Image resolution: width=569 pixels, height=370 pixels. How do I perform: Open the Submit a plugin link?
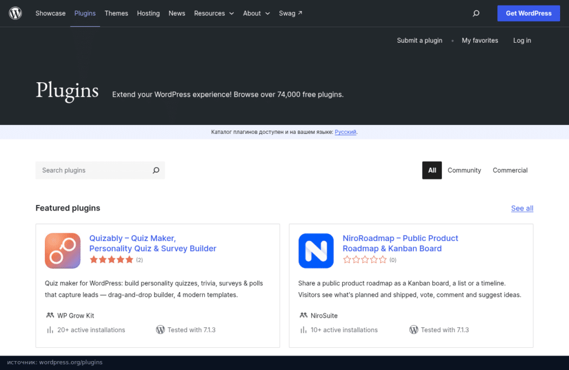tap(420, 40)
